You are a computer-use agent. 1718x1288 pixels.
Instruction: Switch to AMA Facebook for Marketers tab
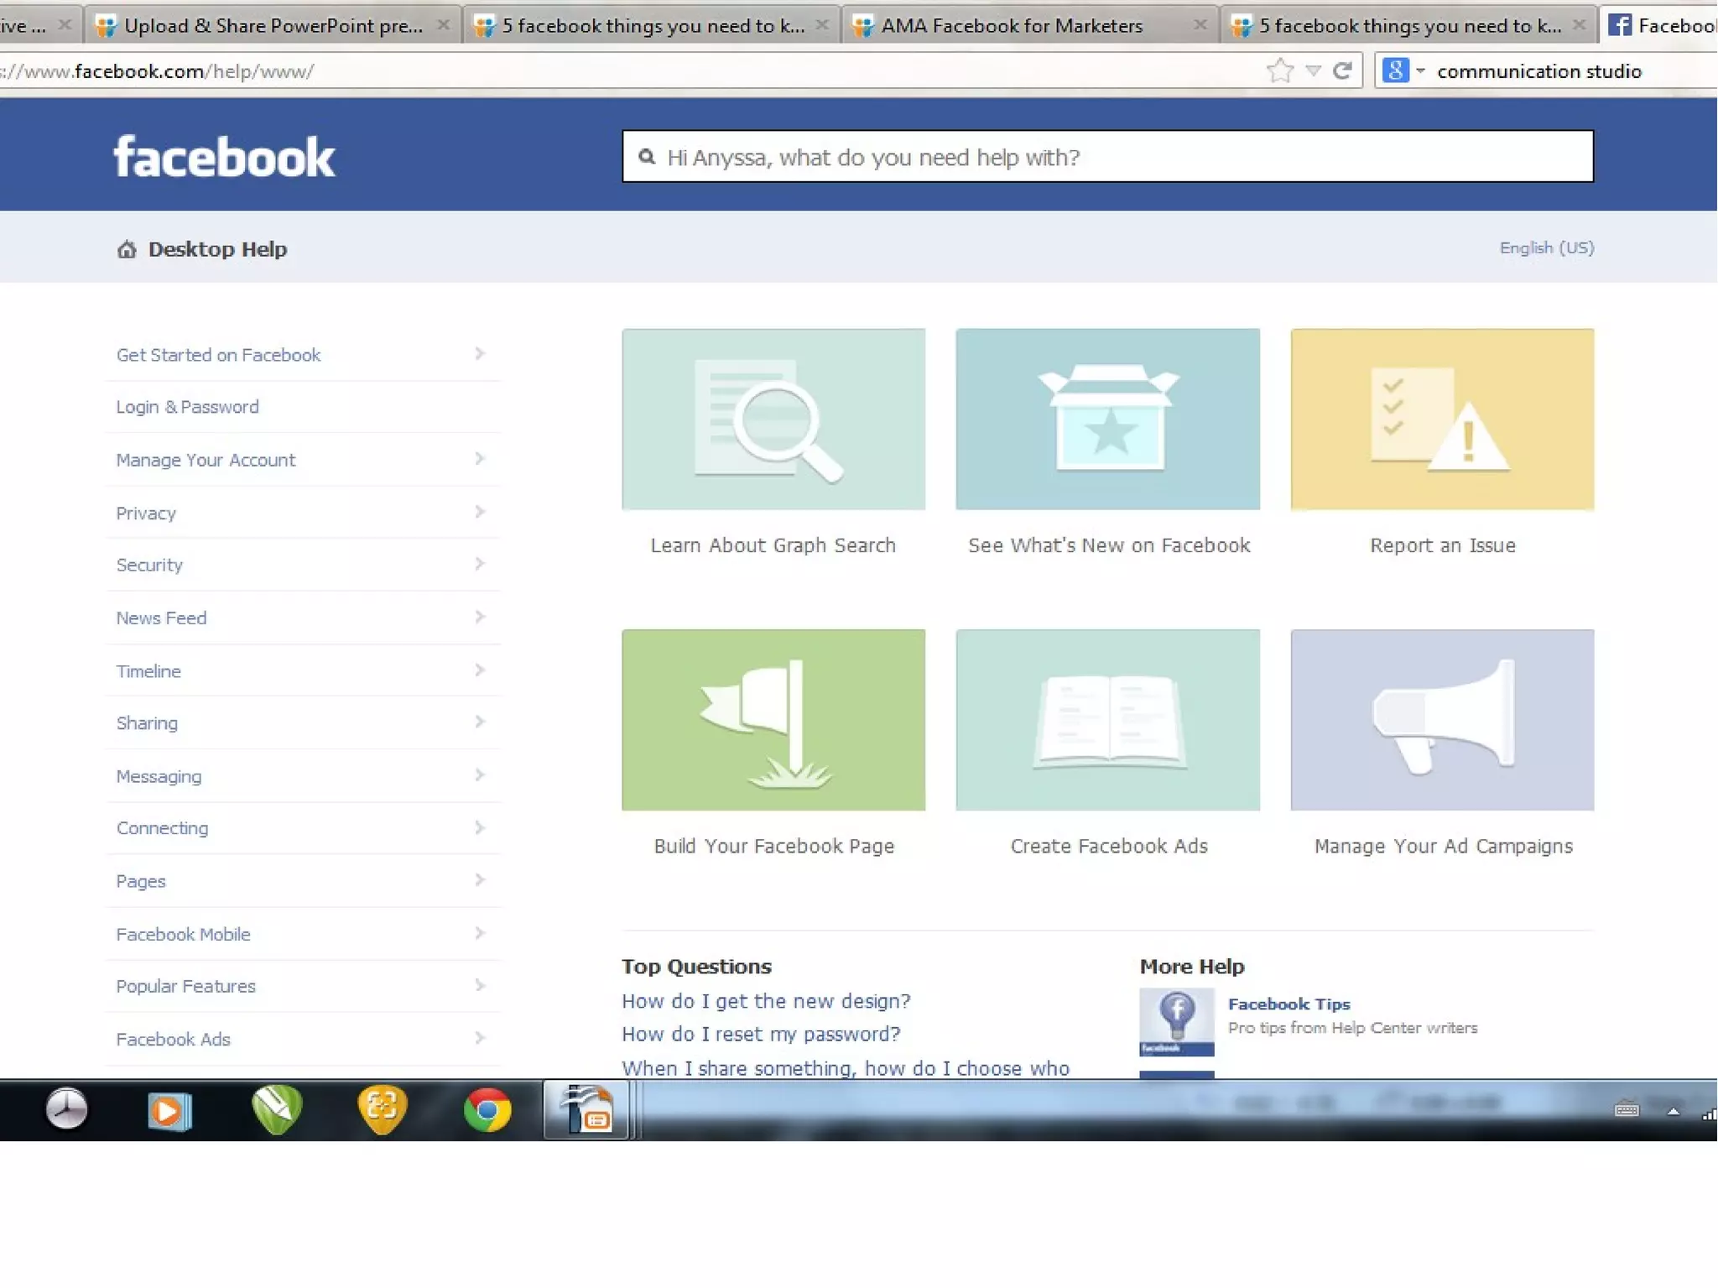pos(1011,26)
